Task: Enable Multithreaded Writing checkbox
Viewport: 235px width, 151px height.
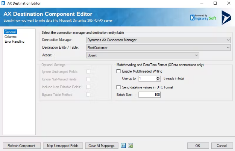Action: [x=119, y=71]
